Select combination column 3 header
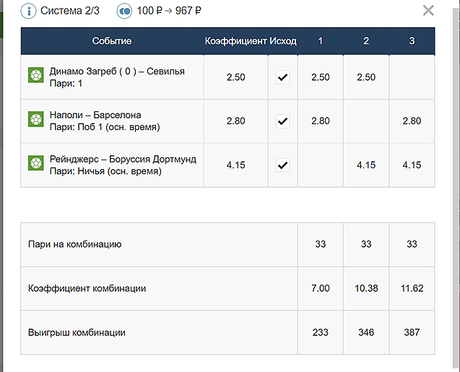 tap(412, 41)
